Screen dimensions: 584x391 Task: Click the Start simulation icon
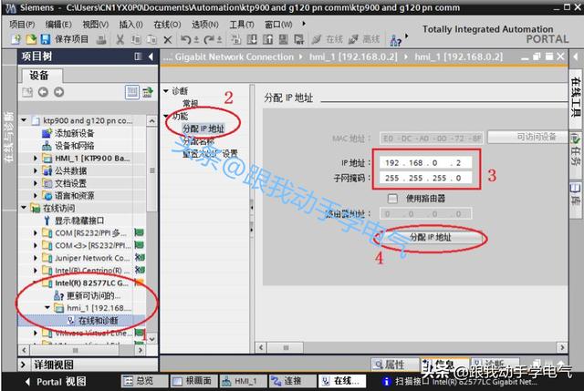(284, 39)
